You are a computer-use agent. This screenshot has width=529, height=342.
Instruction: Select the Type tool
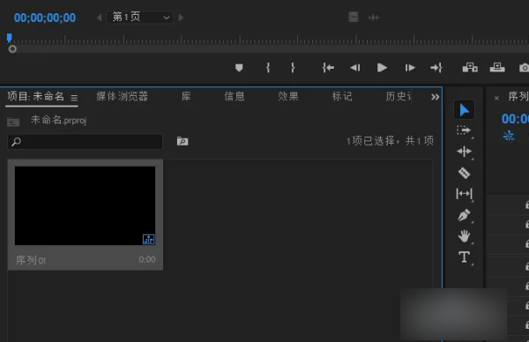click(465, 257)
